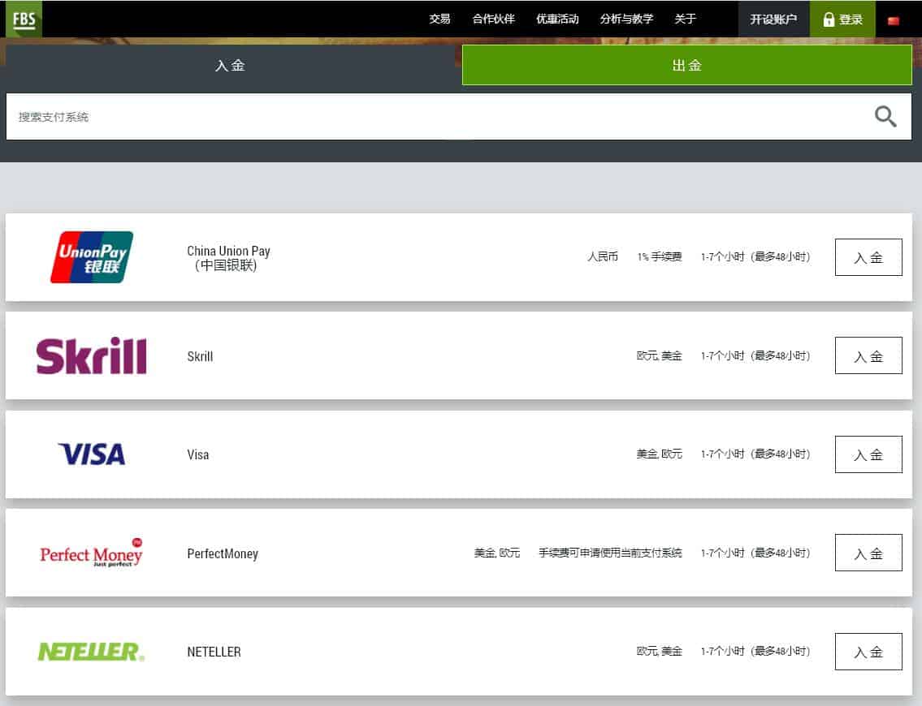Click NETELLER's 欧元, 美金 currency text
Image resolution: width=922 pixels, height=706 pixels.
point(659,651)
